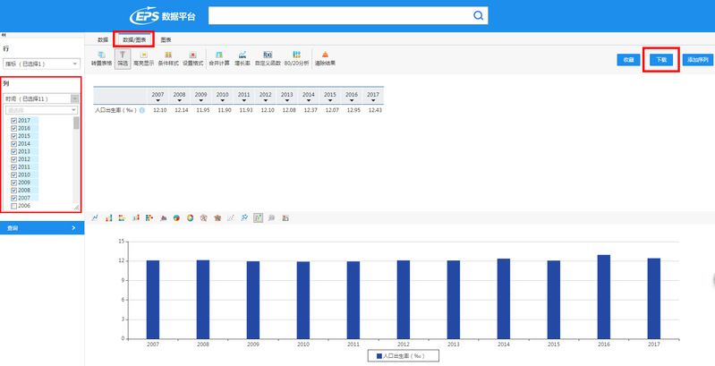Click the 查询 query button

(41, 228)
